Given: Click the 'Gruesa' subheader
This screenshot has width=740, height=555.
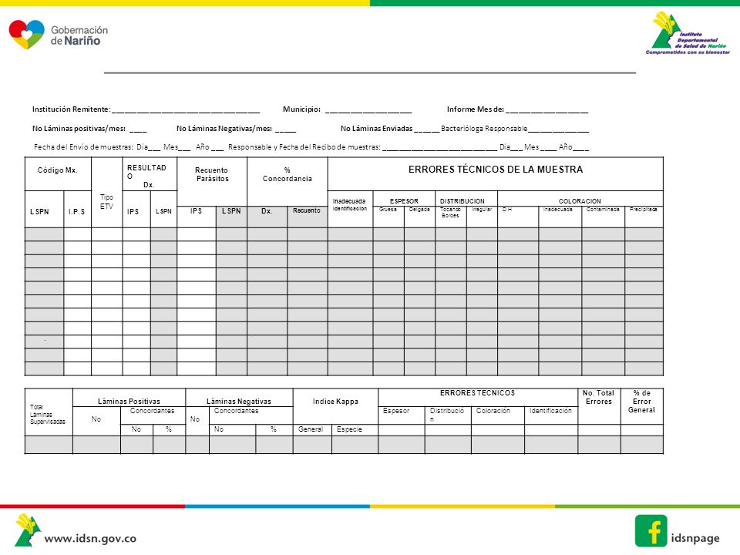Looking at the screenshot, I should click(x=388, y=209).
